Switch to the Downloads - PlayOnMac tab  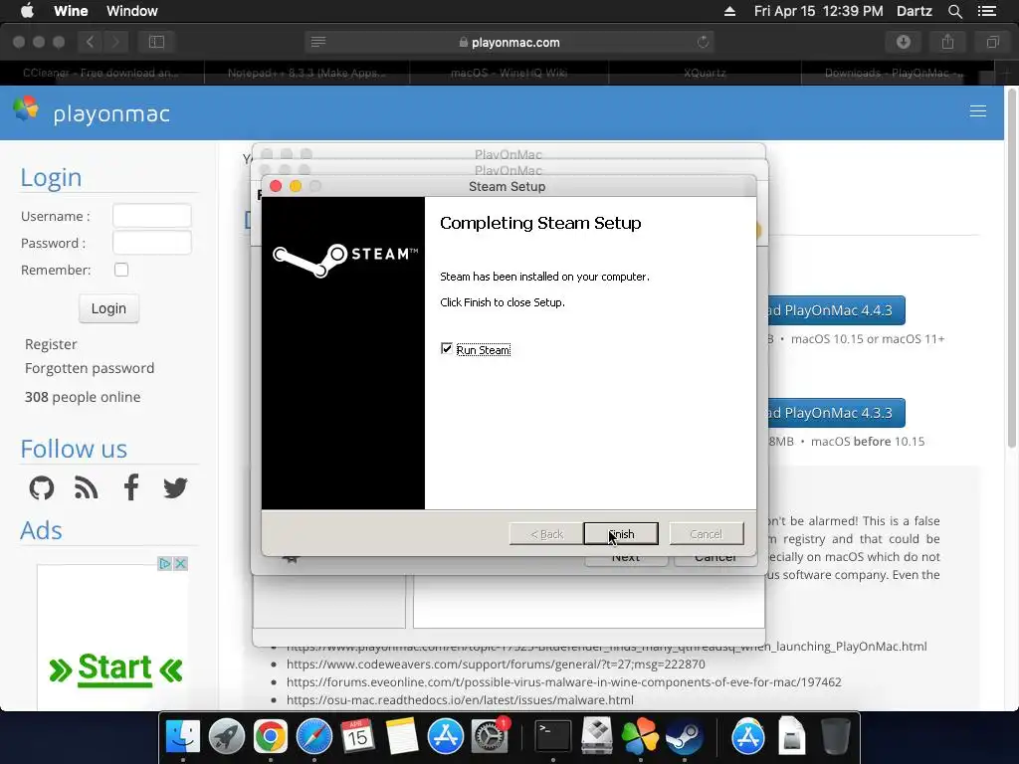(894, 73)
